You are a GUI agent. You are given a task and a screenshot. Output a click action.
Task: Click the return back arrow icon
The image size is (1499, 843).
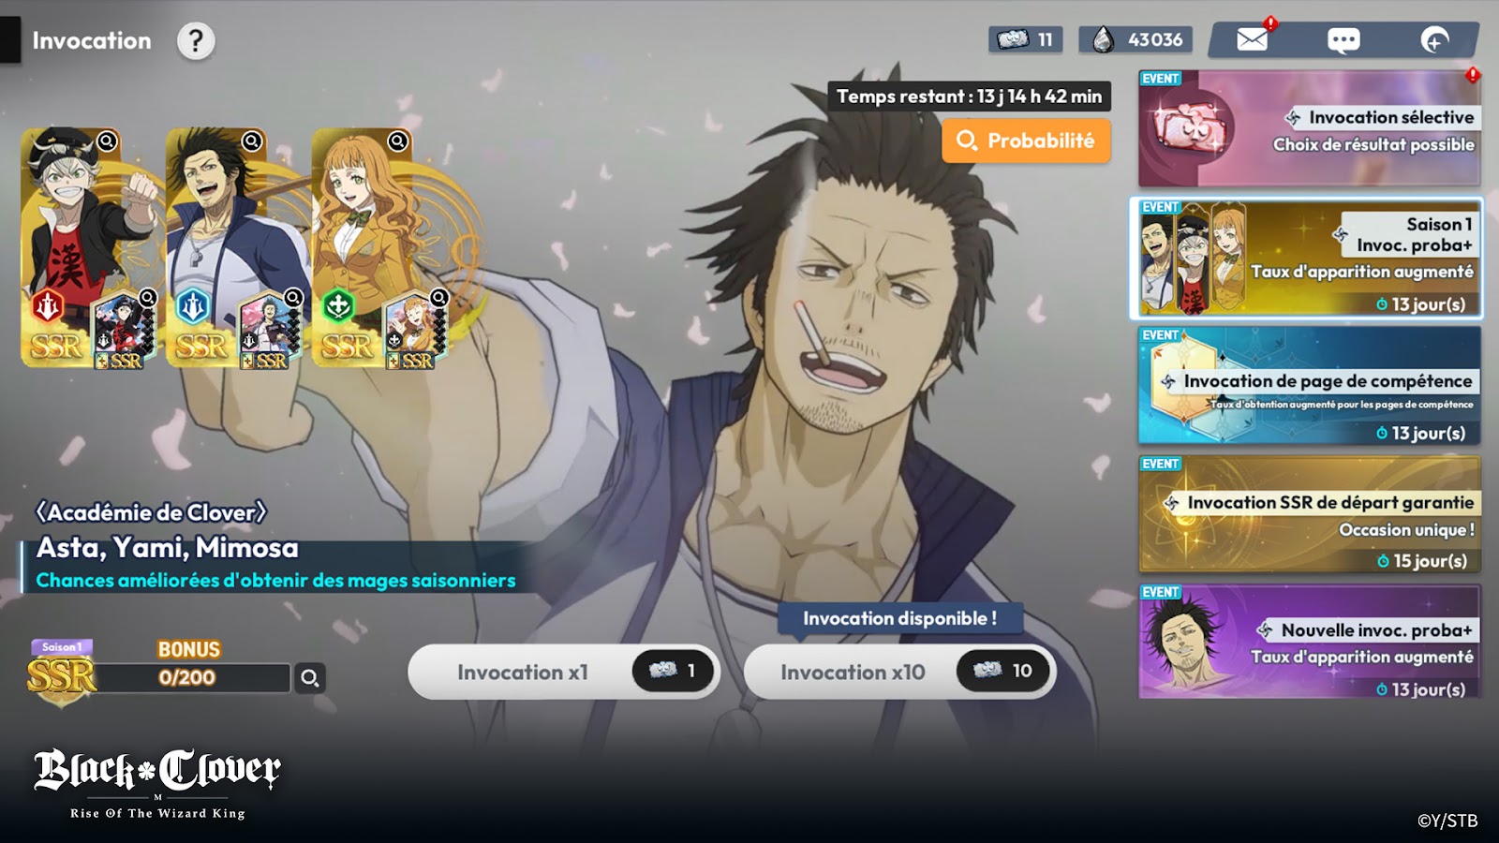tap(1434, 40)
